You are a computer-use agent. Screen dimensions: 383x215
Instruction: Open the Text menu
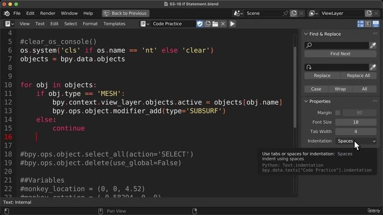pyautogui.click(x=40, y=24)
